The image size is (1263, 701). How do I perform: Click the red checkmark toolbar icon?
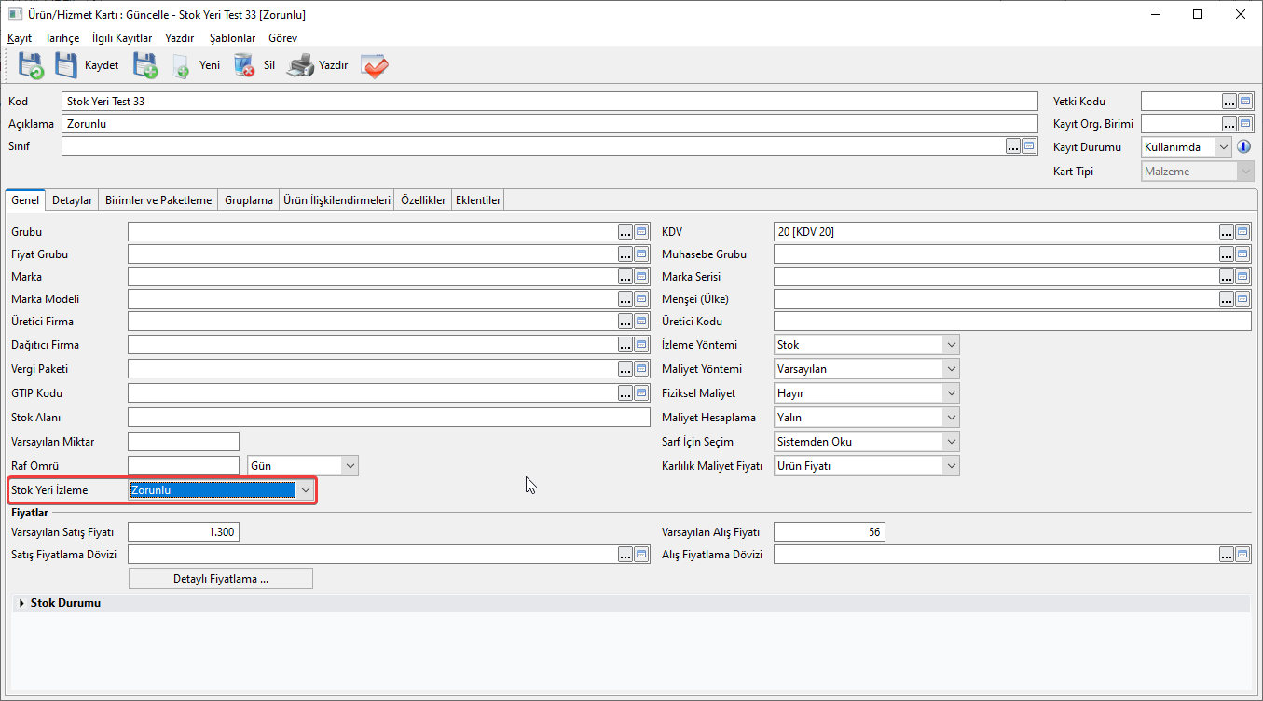pyautogui.click(x=375, y=65)
